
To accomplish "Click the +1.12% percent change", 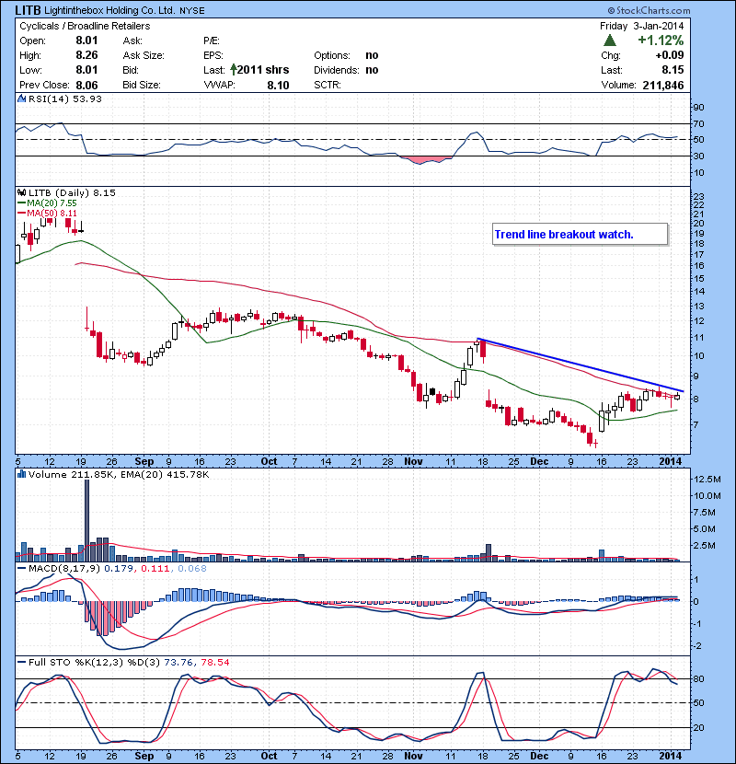I will (x=661, y=40).
